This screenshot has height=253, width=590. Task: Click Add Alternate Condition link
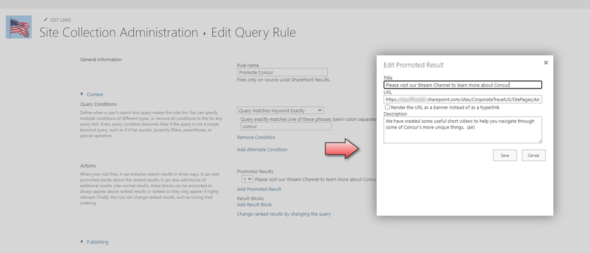click(262, 149)
